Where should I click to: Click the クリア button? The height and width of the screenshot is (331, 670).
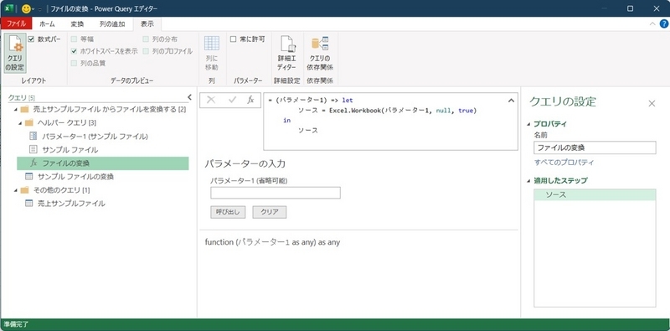[269, 212]
